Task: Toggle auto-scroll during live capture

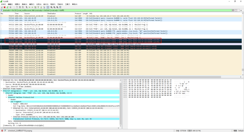Action: coord(44,7)
